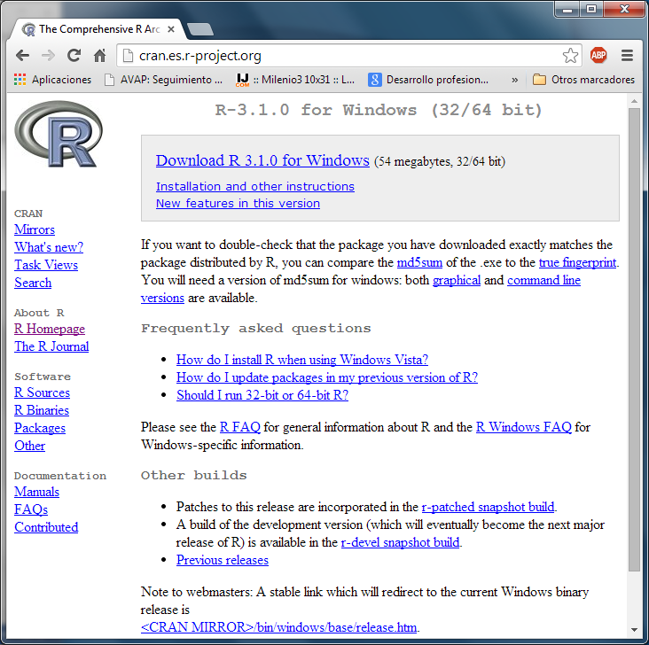
Task: Select The Comprehensive R Archive tab
Action: click(98, 29)
